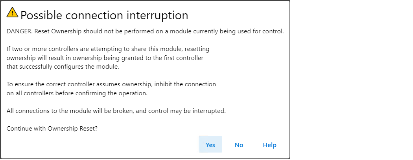The image size is (413, 160).
Task: Click the 'Continue with Ownership Reset?' question
Action: [x=52, y=129]
